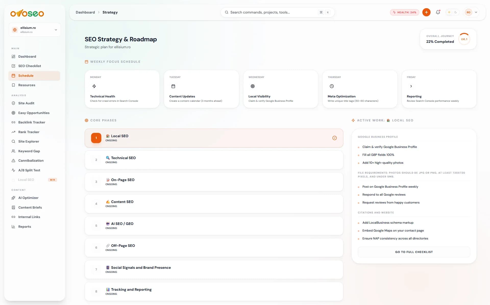
Task: Open Monday Technical Health card
Action: 122,89
